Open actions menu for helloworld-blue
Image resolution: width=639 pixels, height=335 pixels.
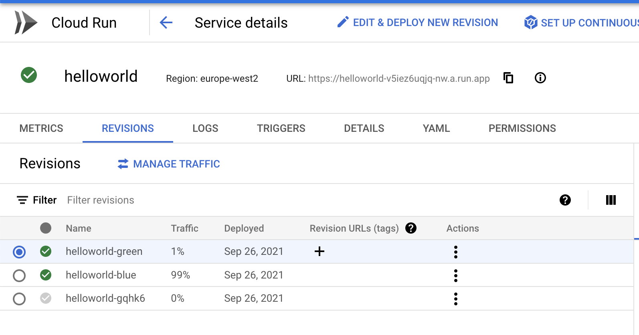point(456,275)
